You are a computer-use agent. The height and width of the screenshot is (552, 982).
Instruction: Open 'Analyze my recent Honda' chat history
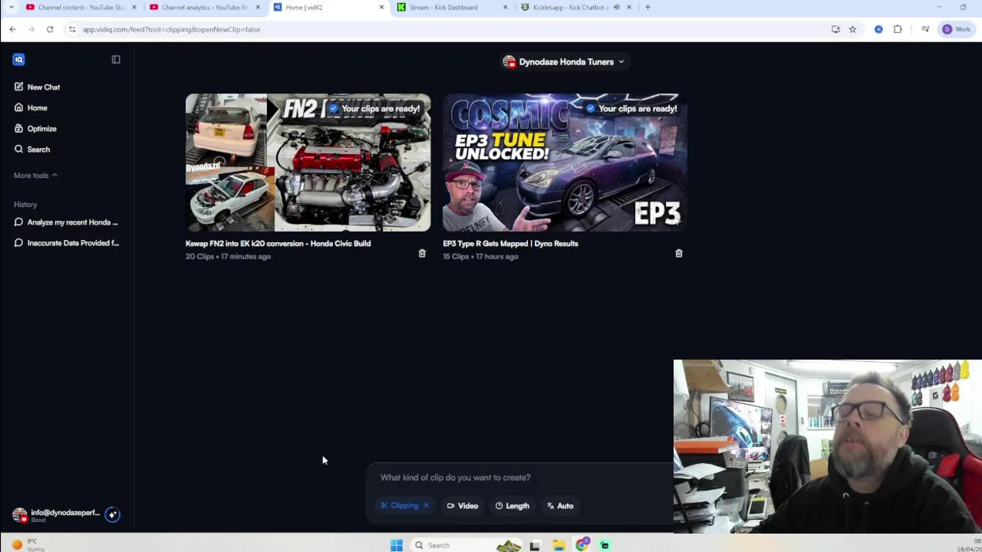coord(66,222)
